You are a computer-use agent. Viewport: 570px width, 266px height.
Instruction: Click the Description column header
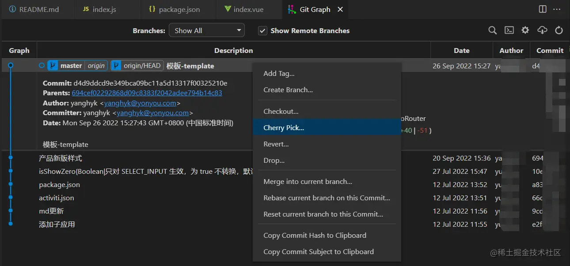click(x=234, y=50)
